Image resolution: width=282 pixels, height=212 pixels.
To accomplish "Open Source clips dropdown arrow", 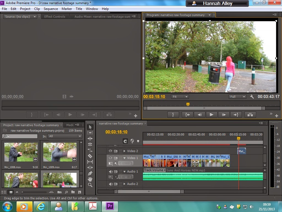I will pos(35,17).
